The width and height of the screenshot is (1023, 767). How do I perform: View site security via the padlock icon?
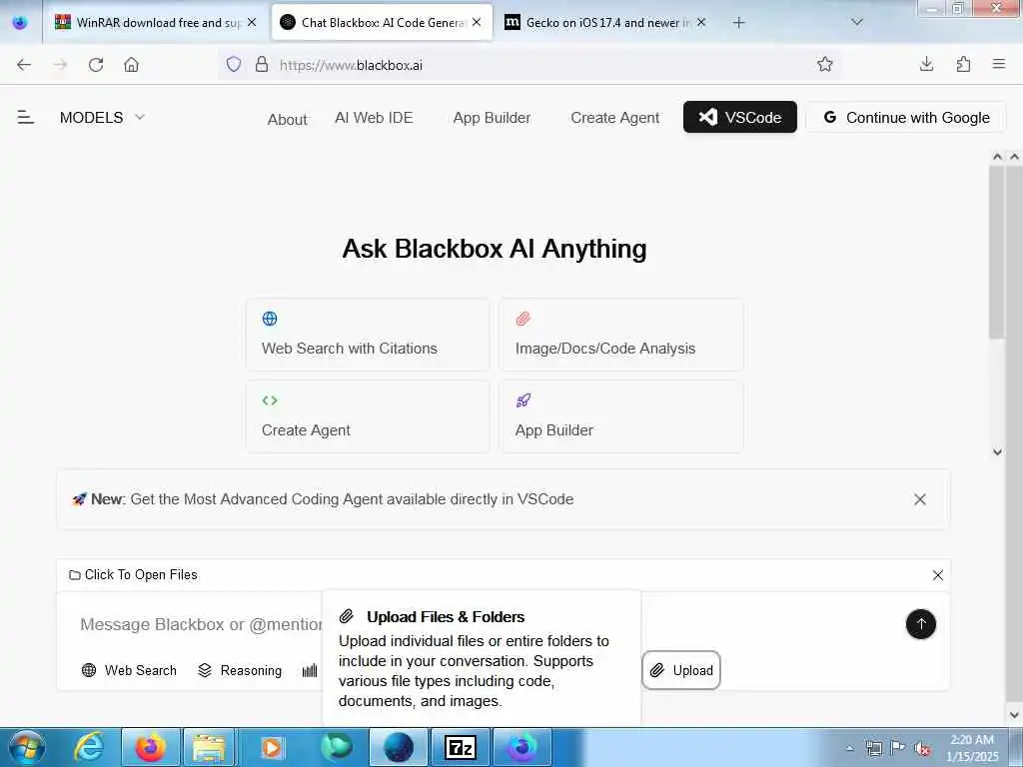pos(262,64)
